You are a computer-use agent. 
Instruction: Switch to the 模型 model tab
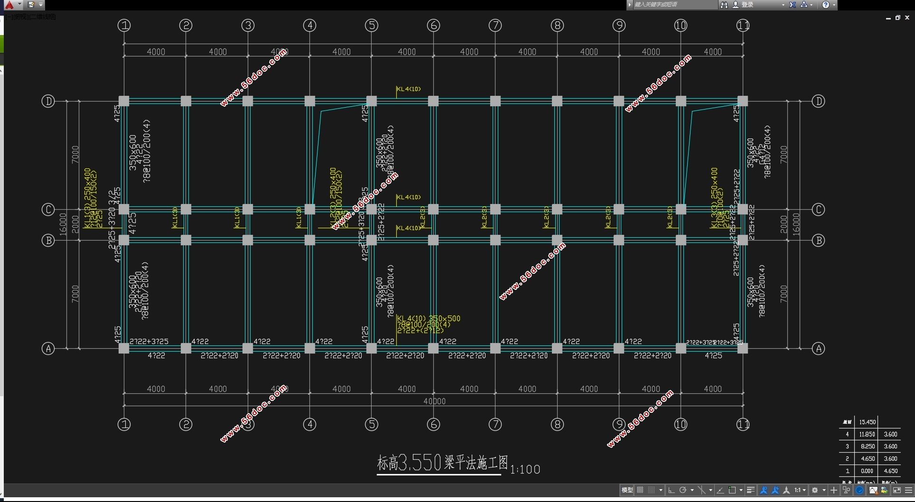pos(627,490)
